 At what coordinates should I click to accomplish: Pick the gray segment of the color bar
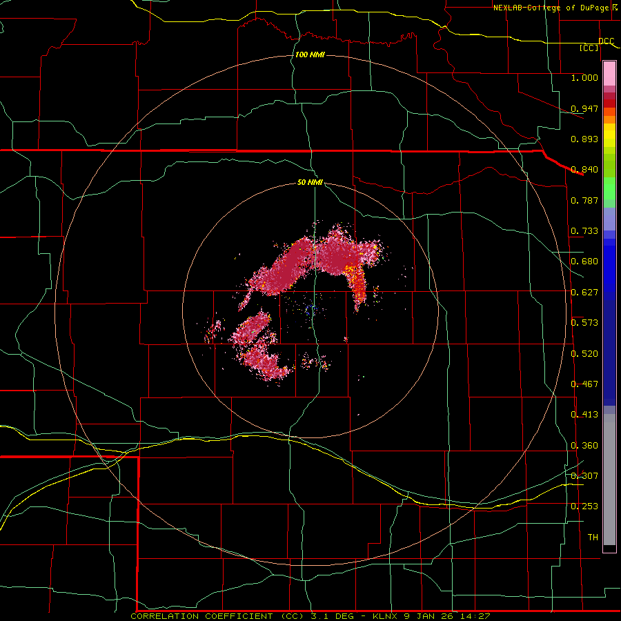(609, 480)
